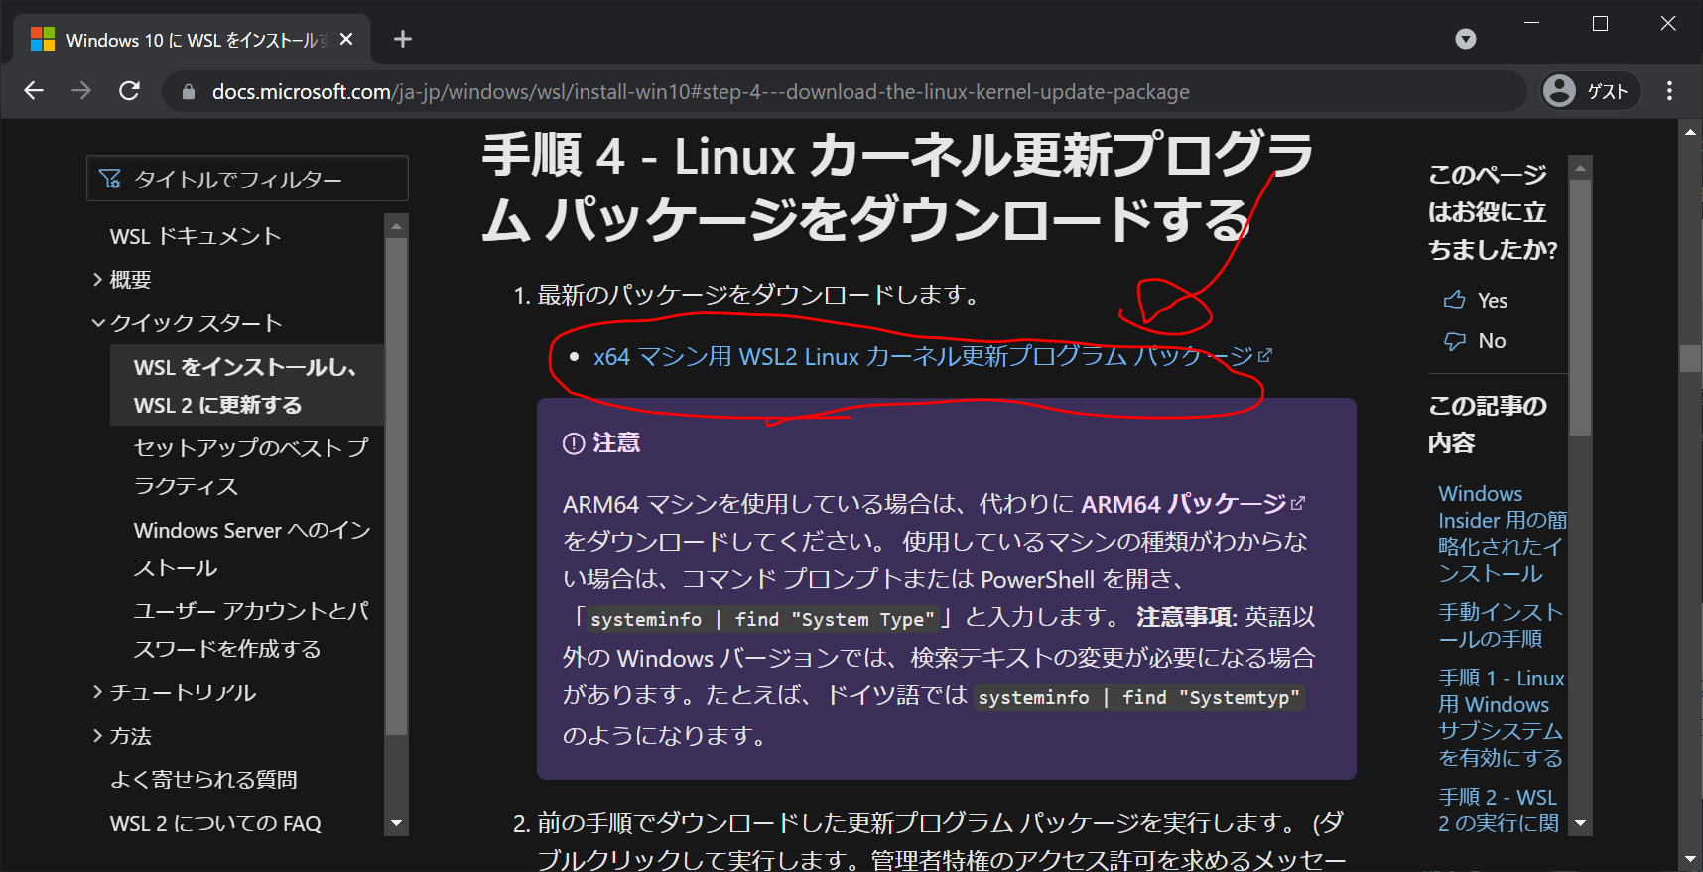Image resolution: width=1703 pixels, height=872 pixels.
Task: Click filter funnel icon in sidebar
Action: pos(110,179)
